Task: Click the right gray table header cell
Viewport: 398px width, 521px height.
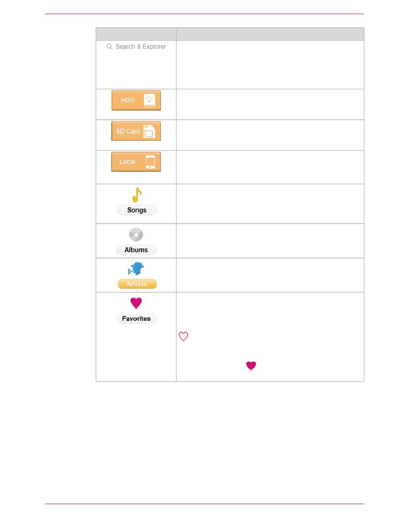Action: (x=270, y=34)
